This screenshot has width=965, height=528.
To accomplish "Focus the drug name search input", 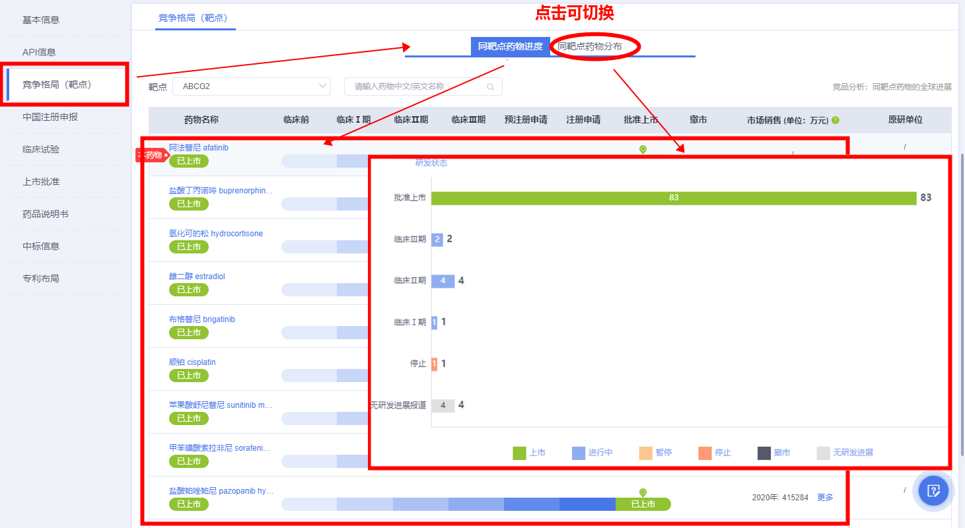I will point(423,86).
